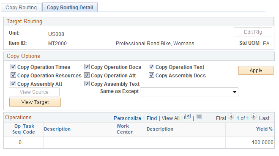Toggle Copy Operation Att checkbox
The image size is (279, 156).
click(87, 75)
